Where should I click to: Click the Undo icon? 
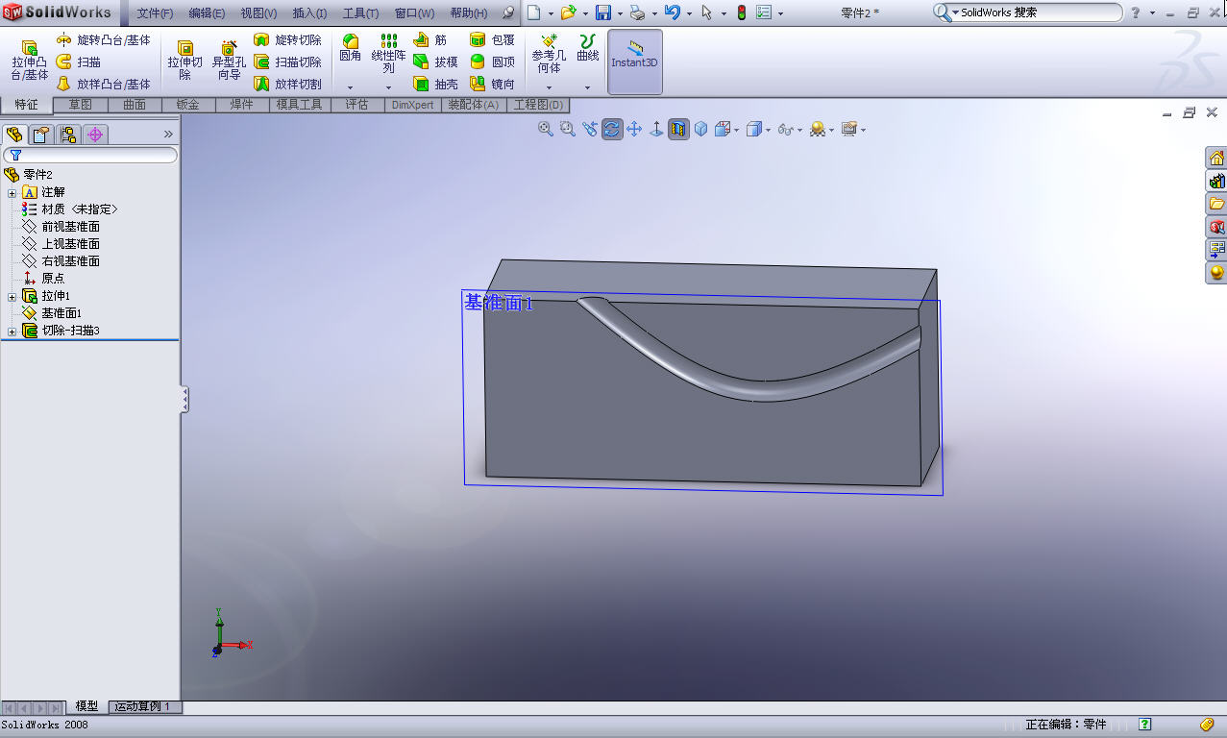[x=672, y=13]
